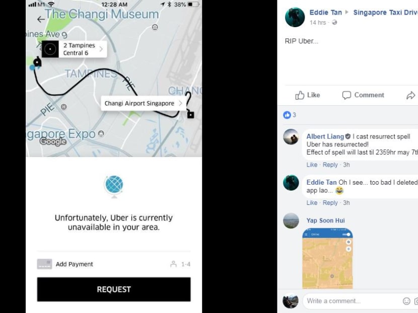Click the REQUEST button

pyautogui.click(x=114, y=289)
